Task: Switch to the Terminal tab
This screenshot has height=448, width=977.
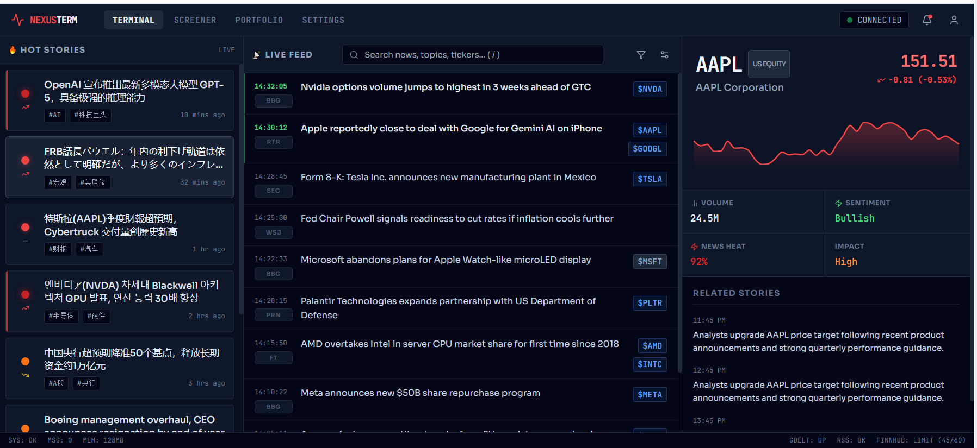Action: click(133, 20)
